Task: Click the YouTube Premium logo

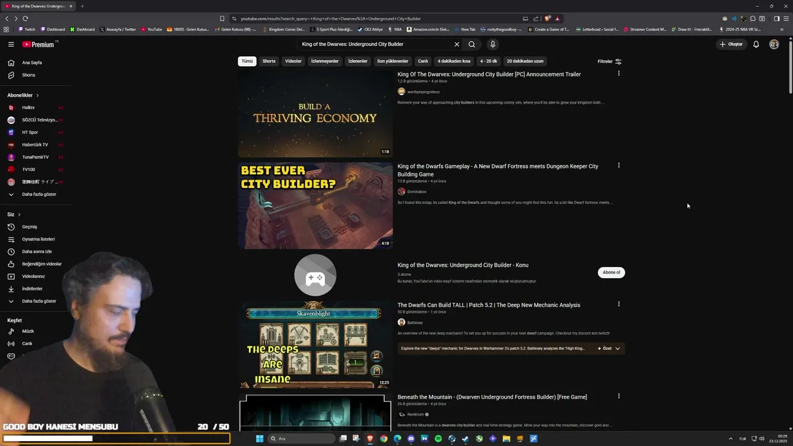Action: click(x=38, y=45)
